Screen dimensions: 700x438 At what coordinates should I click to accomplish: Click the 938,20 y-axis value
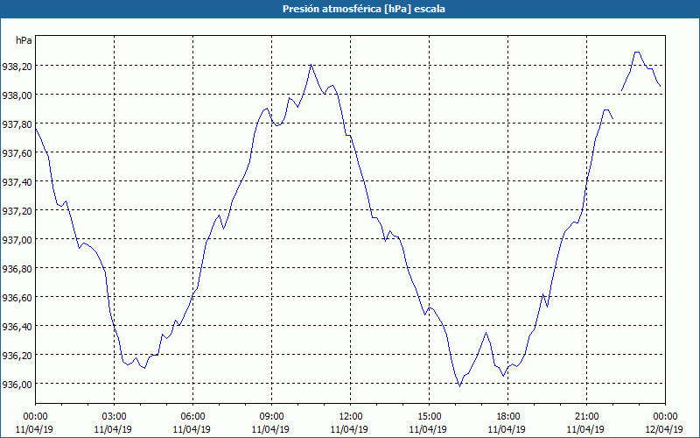tap(17, 67)
